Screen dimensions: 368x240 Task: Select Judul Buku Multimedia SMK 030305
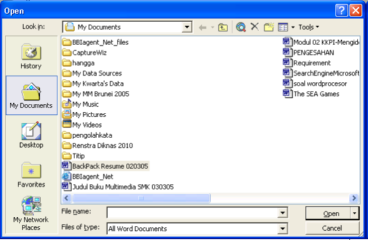118,187
